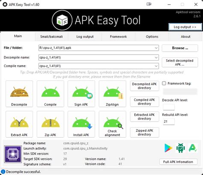The image size is (203, 175).
Task: Click the Sign APK icon button
Action: (x=81, y=94)
